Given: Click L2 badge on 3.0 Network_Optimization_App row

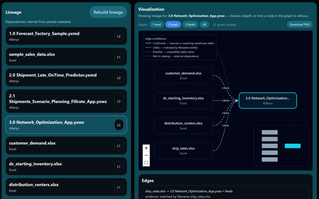Looking at the screenshot, I should [x=119, y=125].
